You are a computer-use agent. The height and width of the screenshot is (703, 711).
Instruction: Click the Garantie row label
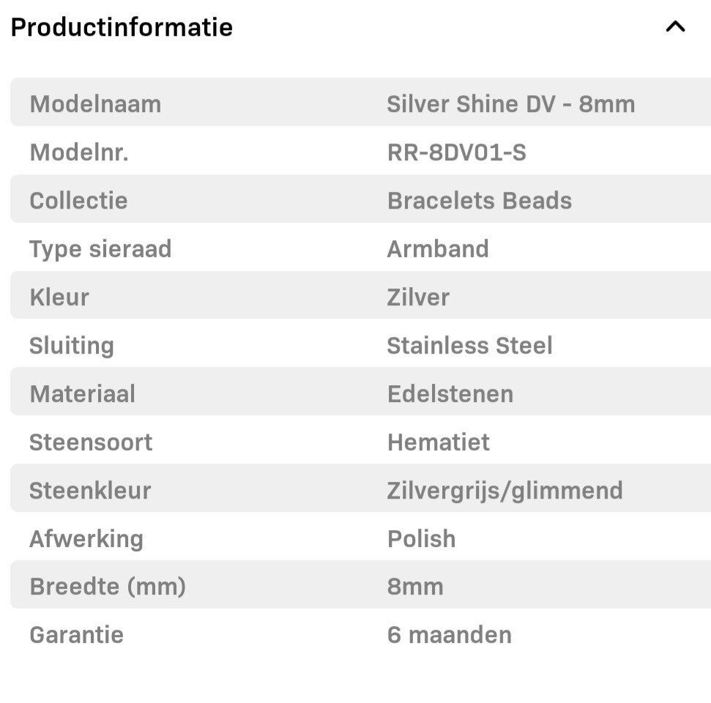point(76,635)
